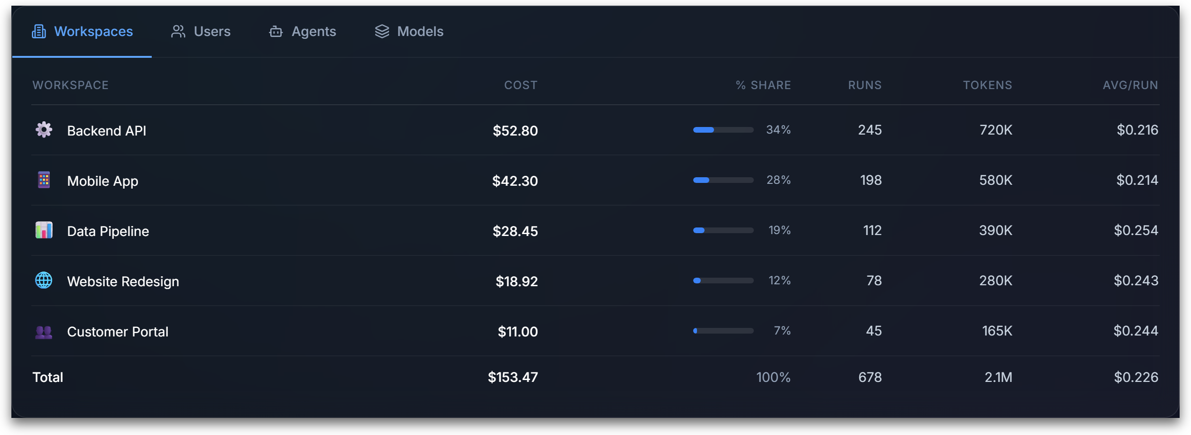Click Backend API's 34% progress bar
Viewport: 1191px width, 435px height.
click(723, 129)
